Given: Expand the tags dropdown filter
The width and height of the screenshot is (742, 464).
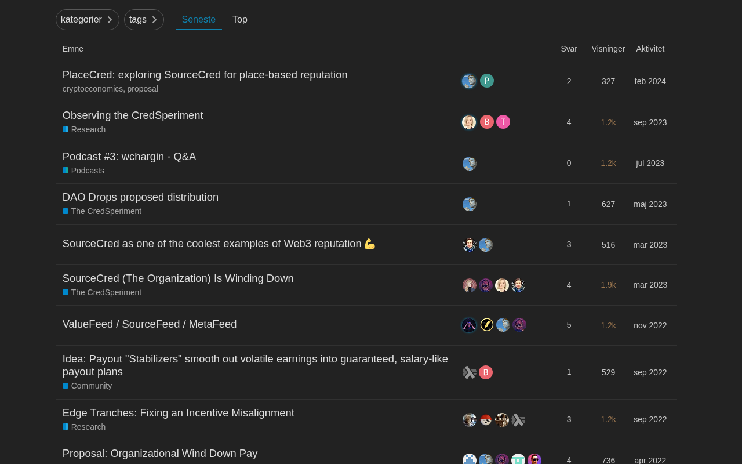Looking at the screenshot, I should tap(144, 20).
